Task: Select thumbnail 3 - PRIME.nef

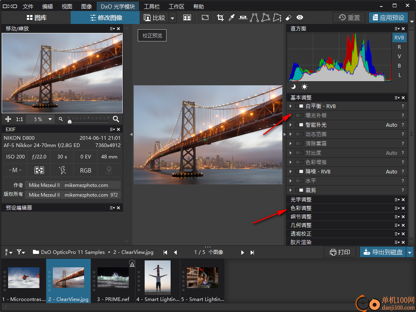Action: click(x=113, y=281)
